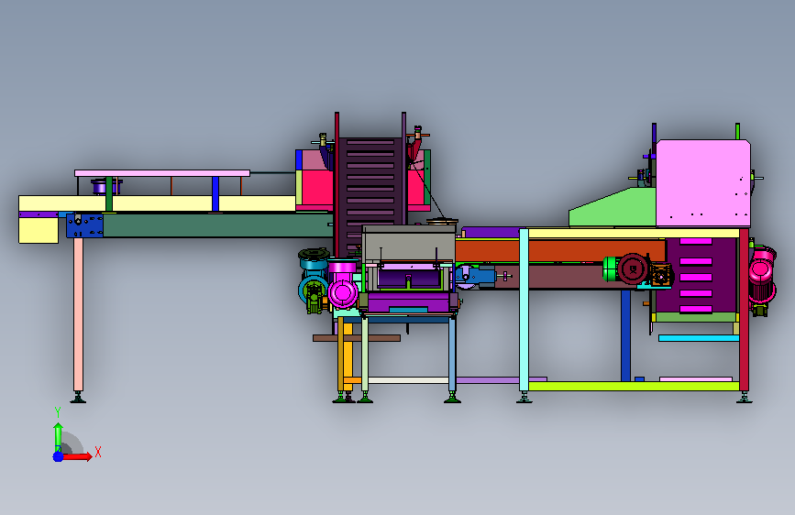This screenshot has height=515, width=795.
Task: Select the red vertical leg at far right
Action: click(745, 310)
